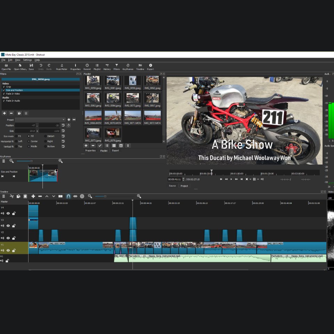Viewport: 334px width, 334px height.
Task: Open the View menu
Action: 18,60
